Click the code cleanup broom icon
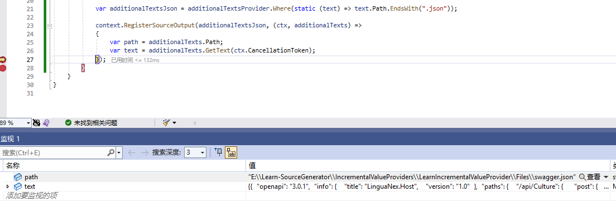 (x=167, y=123)
